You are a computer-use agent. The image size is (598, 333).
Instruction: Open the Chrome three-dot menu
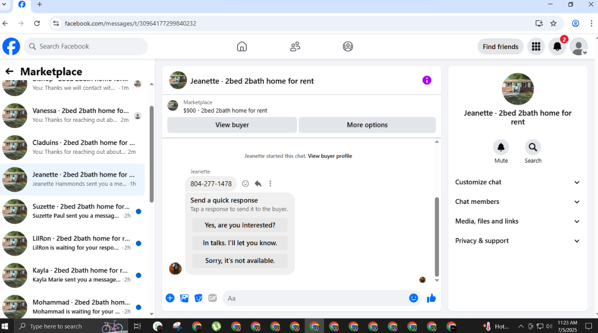pyautogui.click(x=591, y=23)
